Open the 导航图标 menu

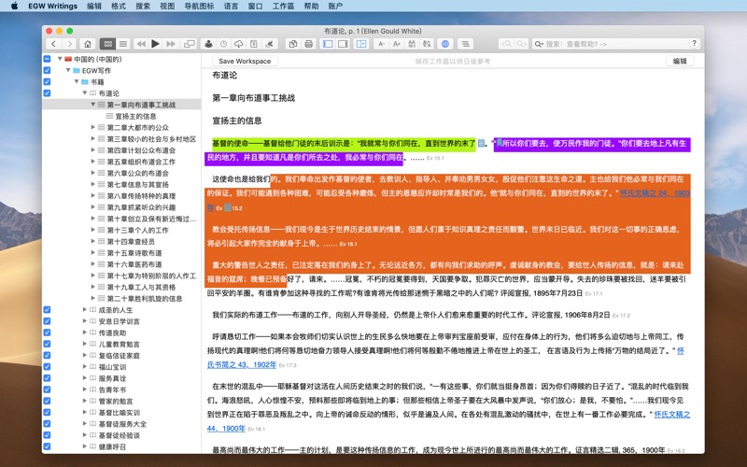[x=199, y=6]
